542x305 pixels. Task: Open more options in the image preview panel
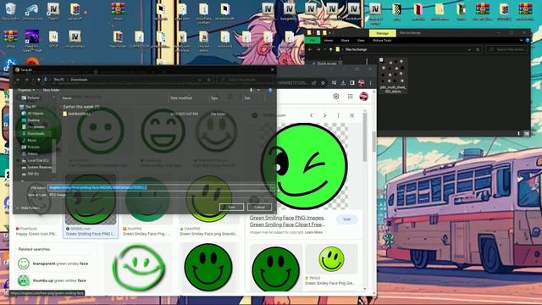338,115
